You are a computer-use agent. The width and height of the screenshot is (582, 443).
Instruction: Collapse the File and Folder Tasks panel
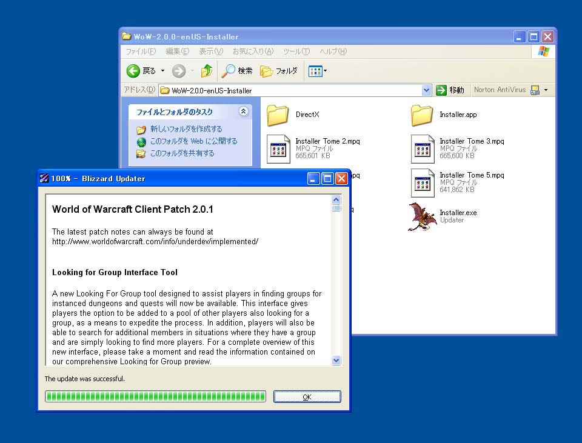[244, 112]
